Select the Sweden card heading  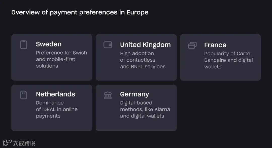[x=49, y=44]
